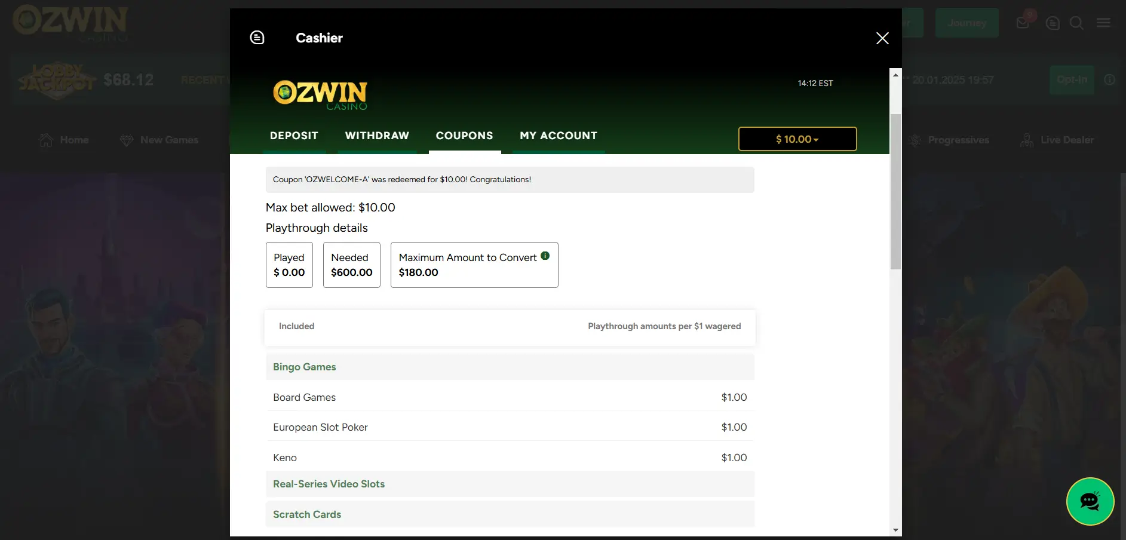Click the Needed $600.00 box

(352, 265)
